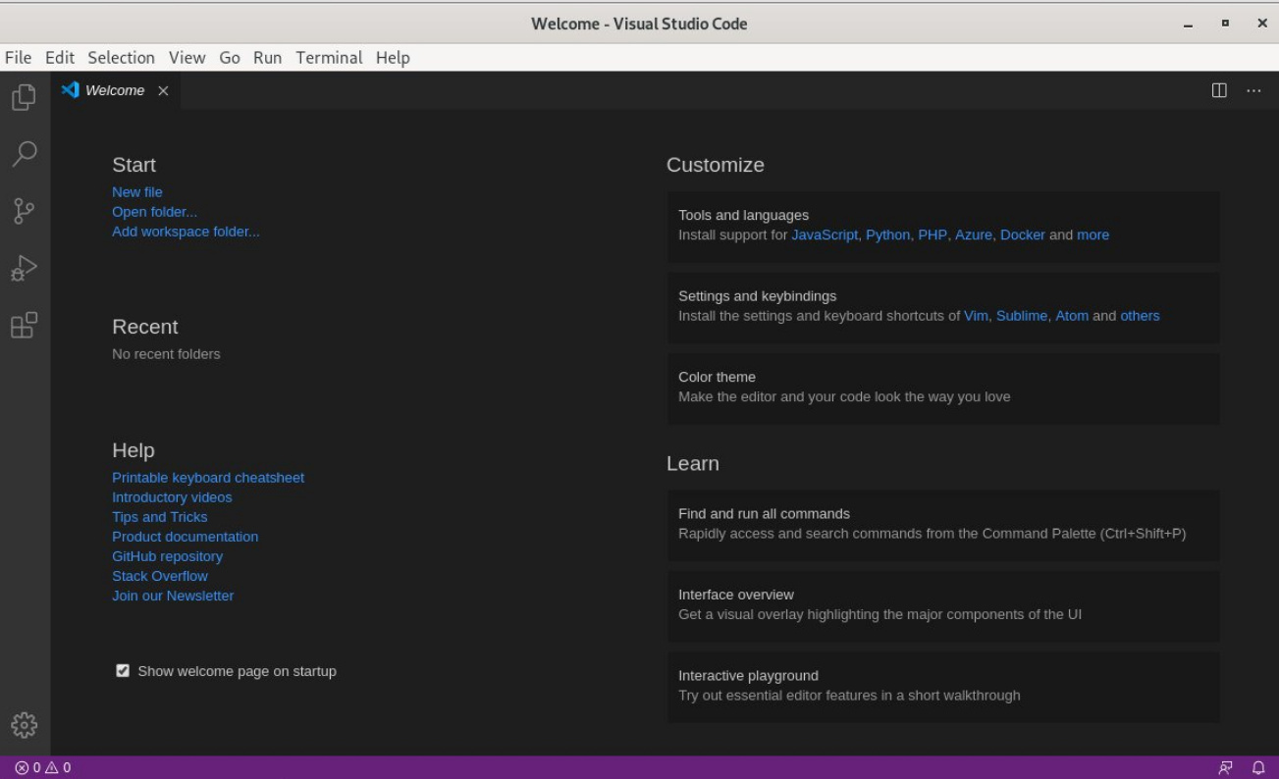Uncheck Show welcome page on startup
The width and height of the screenshot is (1279, 779).
(123, 671)
